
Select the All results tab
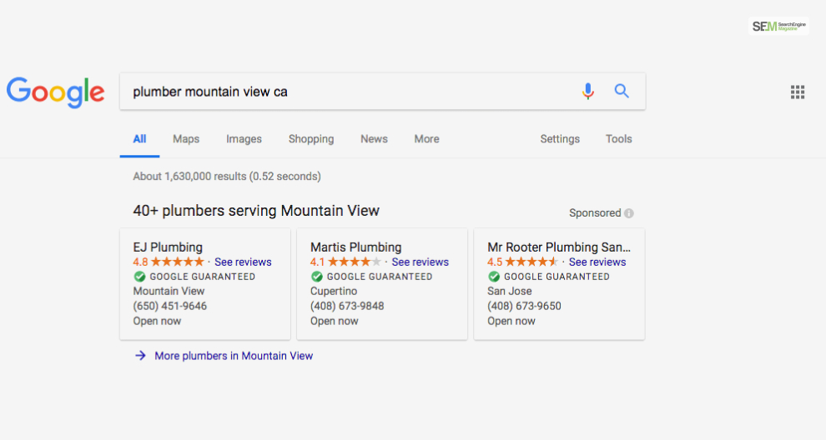pos(139,139)
